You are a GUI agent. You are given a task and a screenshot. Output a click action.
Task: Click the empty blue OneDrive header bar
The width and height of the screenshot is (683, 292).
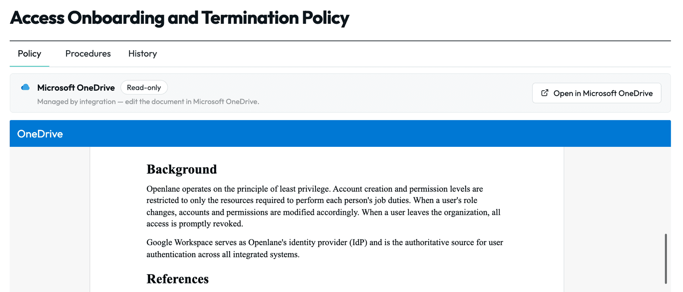click(x=367, y=134)
